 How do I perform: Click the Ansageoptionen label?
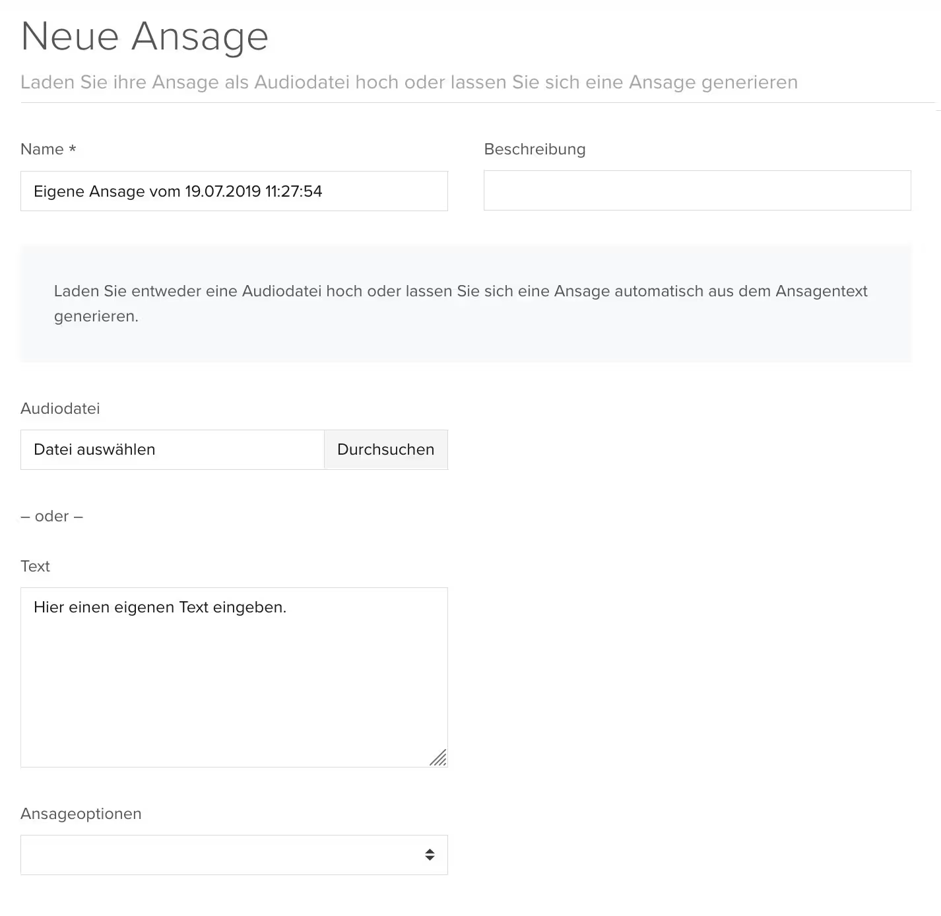click(81, 814)
